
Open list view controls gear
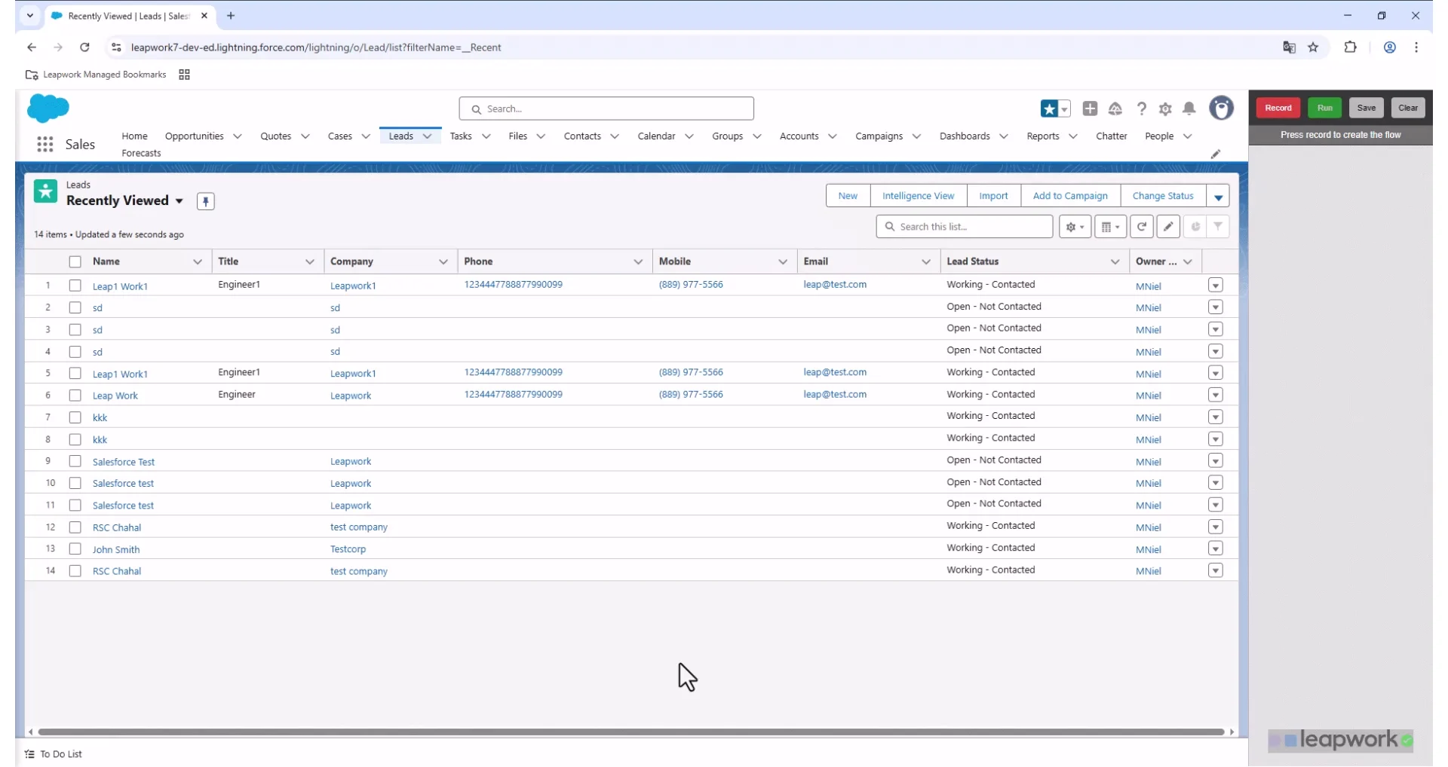(1074, 227)
